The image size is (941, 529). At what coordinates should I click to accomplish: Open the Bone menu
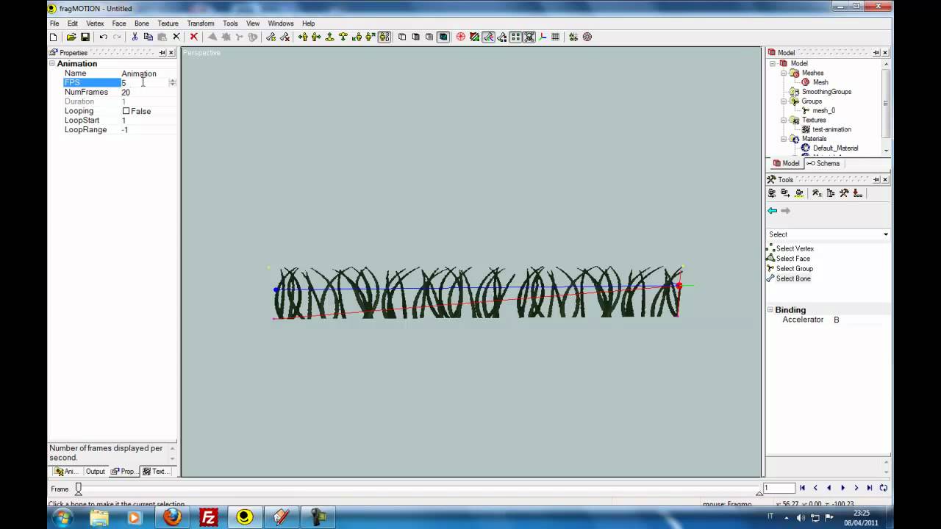tap(141, 24)
